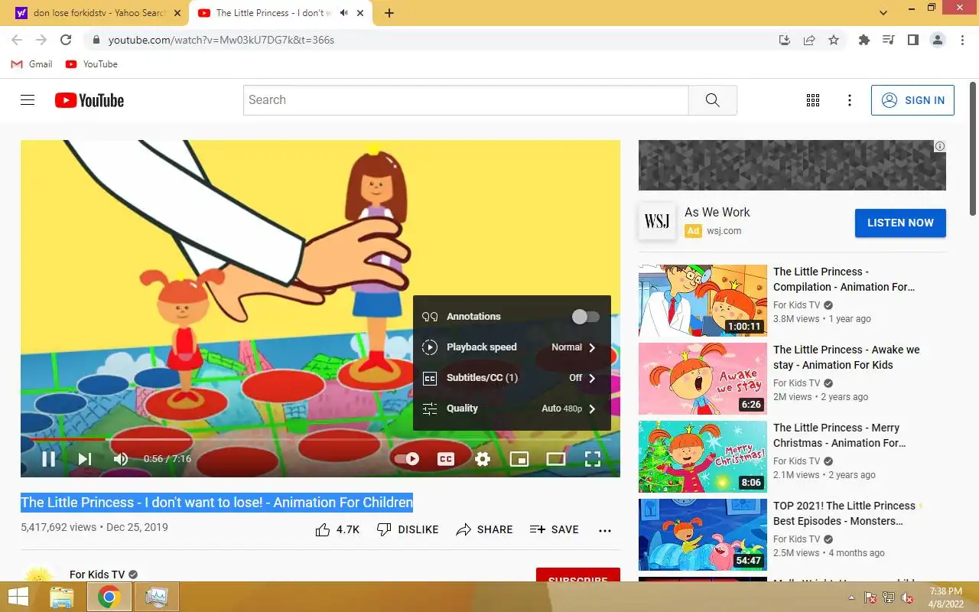Open a new browser tab
Screen dimensions: 979x612
389,13
